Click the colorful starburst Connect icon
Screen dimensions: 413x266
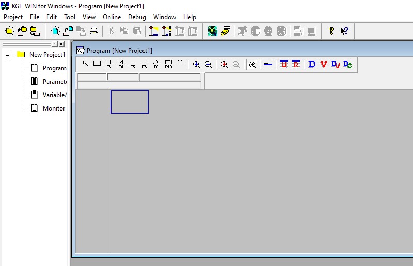tap(213, 31)
